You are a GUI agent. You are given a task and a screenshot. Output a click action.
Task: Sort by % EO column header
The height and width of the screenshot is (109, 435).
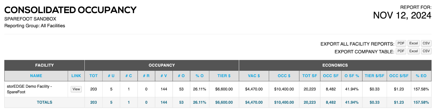(421, 76)
